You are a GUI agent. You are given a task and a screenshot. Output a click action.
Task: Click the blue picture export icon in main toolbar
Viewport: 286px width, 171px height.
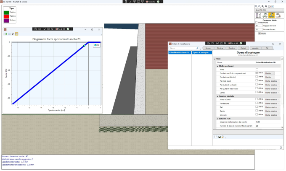[x=273, y=6]
